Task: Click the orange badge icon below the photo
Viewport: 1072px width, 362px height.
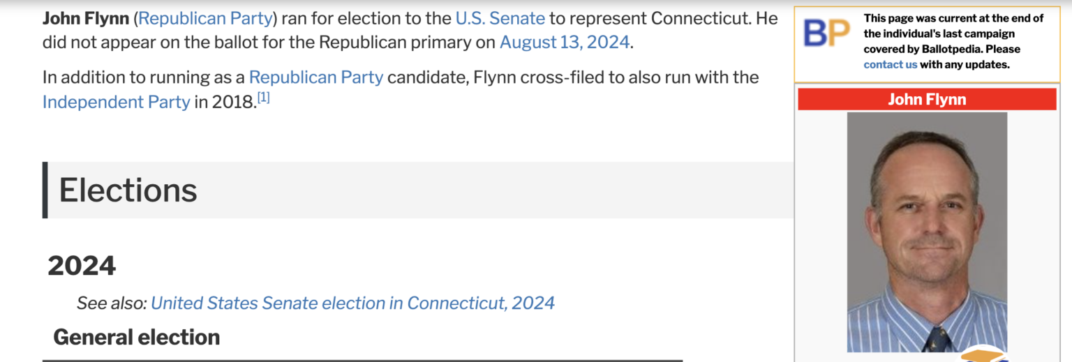Action: 983,356
